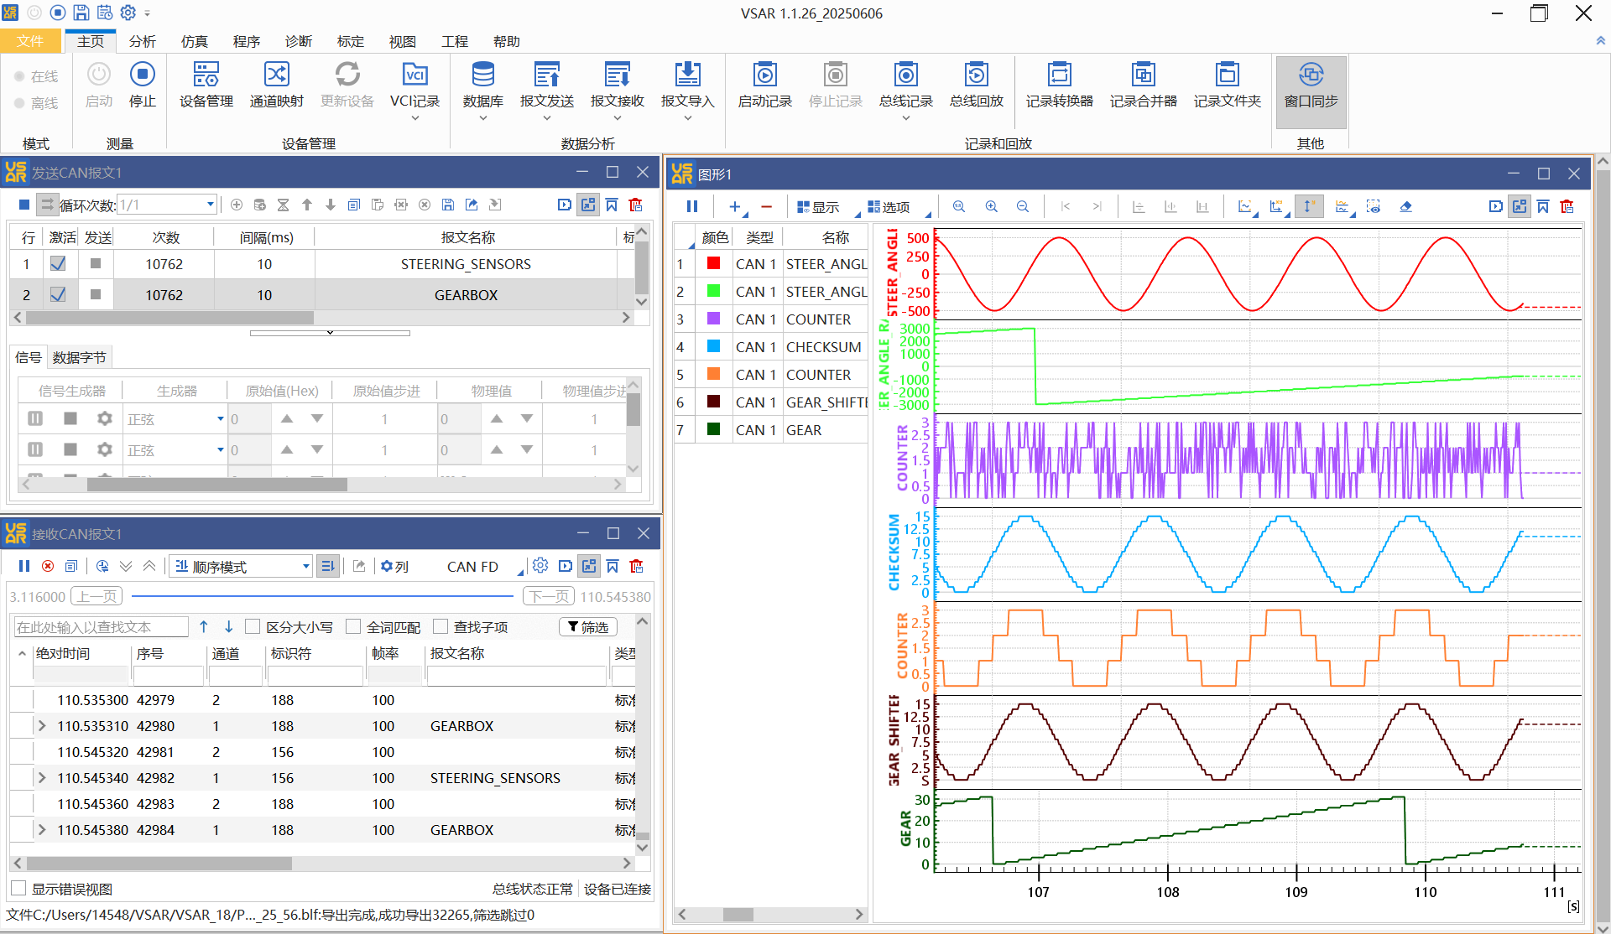Click the search text input field
This screenshot has height=934, width=1611.
pyautogui.click(x=101, y=626)
